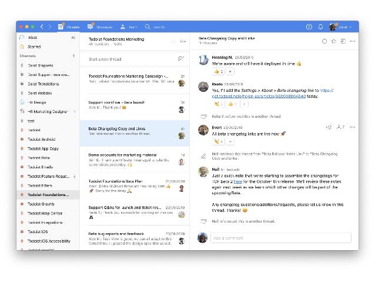Click the emoji reaction icon on Evert's comment
Screen dimensions: 375x282
329,127
